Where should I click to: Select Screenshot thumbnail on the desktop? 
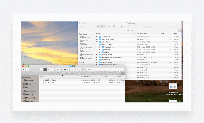pyautogui.click(x=173, y=86)
